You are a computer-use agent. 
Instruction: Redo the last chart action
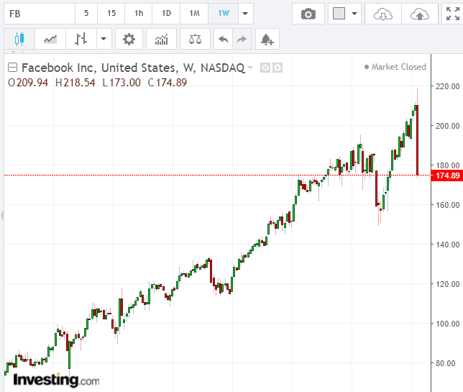242,40
